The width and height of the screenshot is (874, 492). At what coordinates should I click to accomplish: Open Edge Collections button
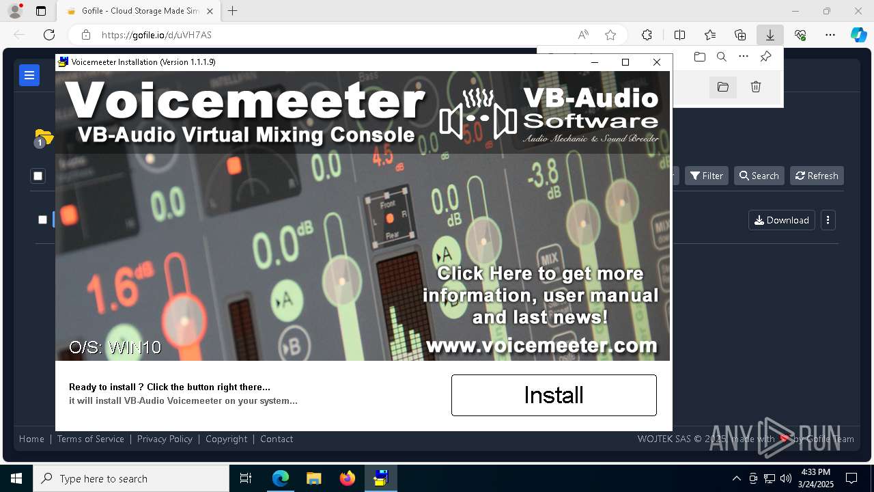click(x=740, y=35)
